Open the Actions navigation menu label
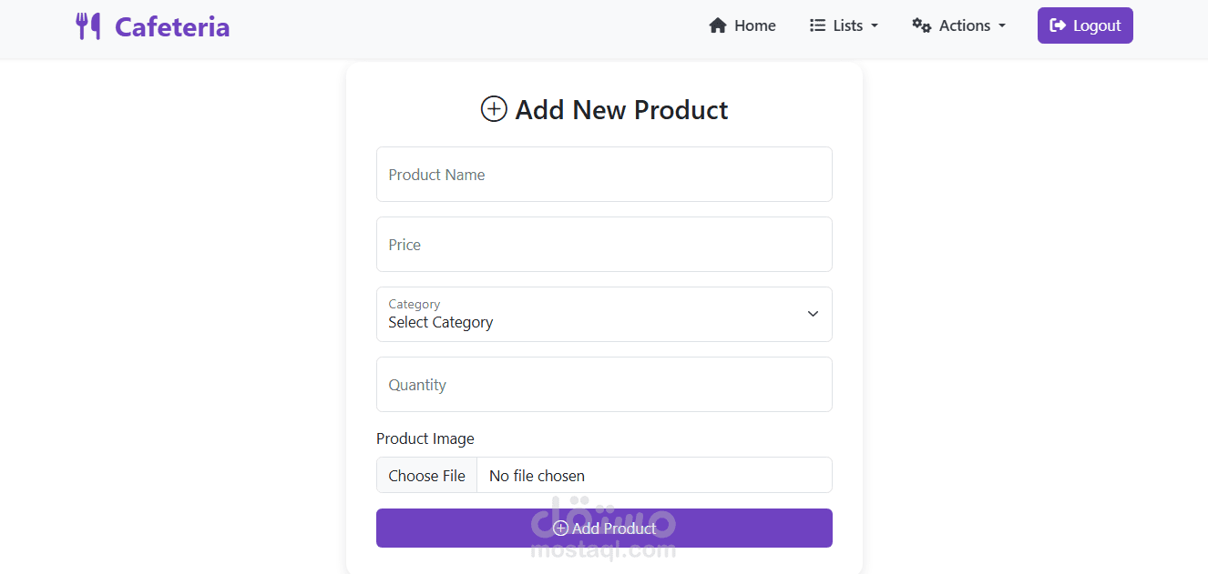The image size is (1208, 574). [965, 25]
